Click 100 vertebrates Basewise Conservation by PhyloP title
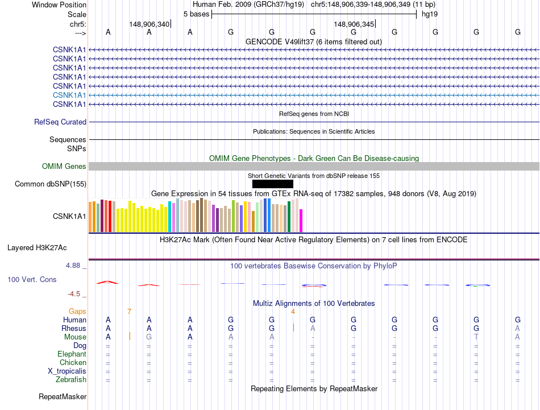 coord(313,266)
